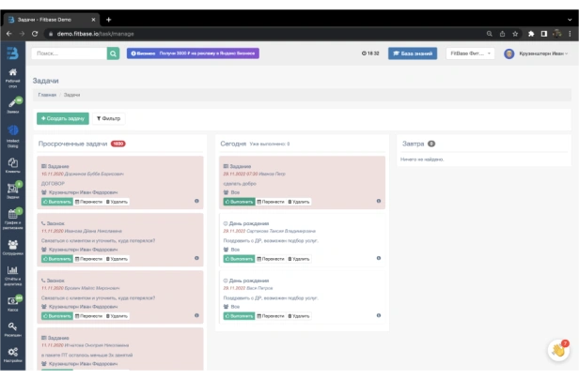
Task: Open Intellect Dialog from the sidebar
Action: pyautogui.click(x=12, y=135)
